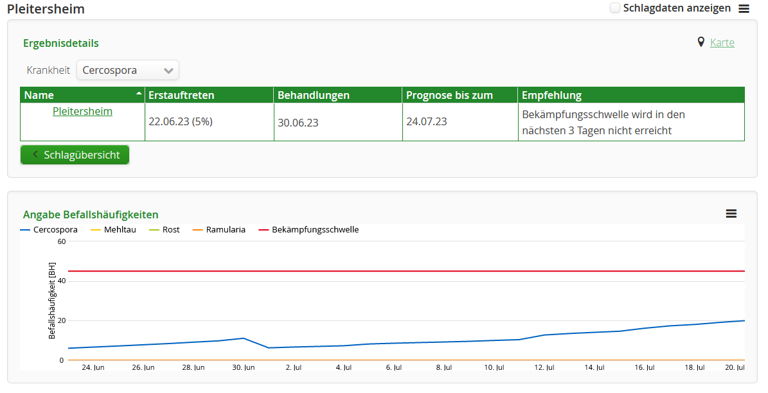Open the Karte link

722,42
